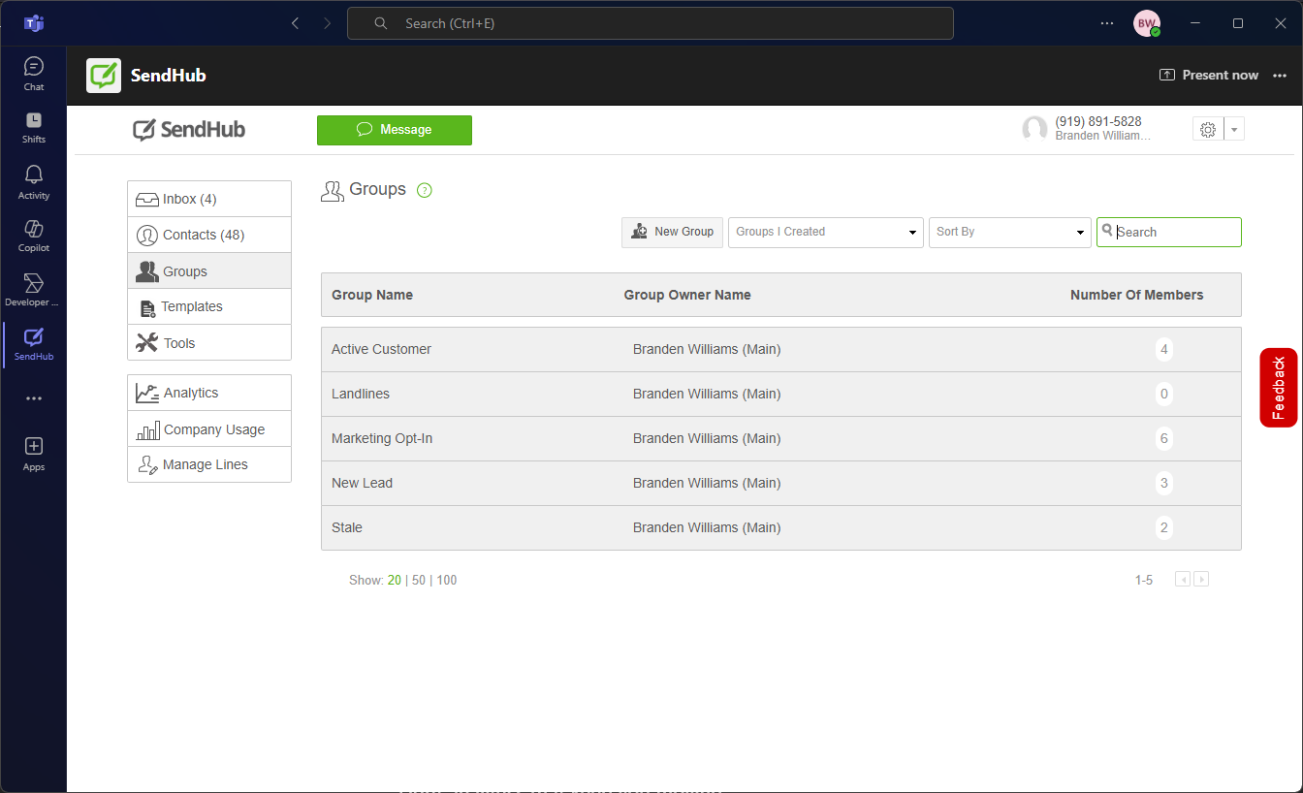Expand the arrow beside the settings gear
This screenshot has width=1303, height=793.
[x=1234, y=130]
